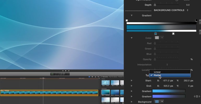Viewport: 201px width, 104px height.
Task: Open the Color well dropdown arrow
Action: 162,38
